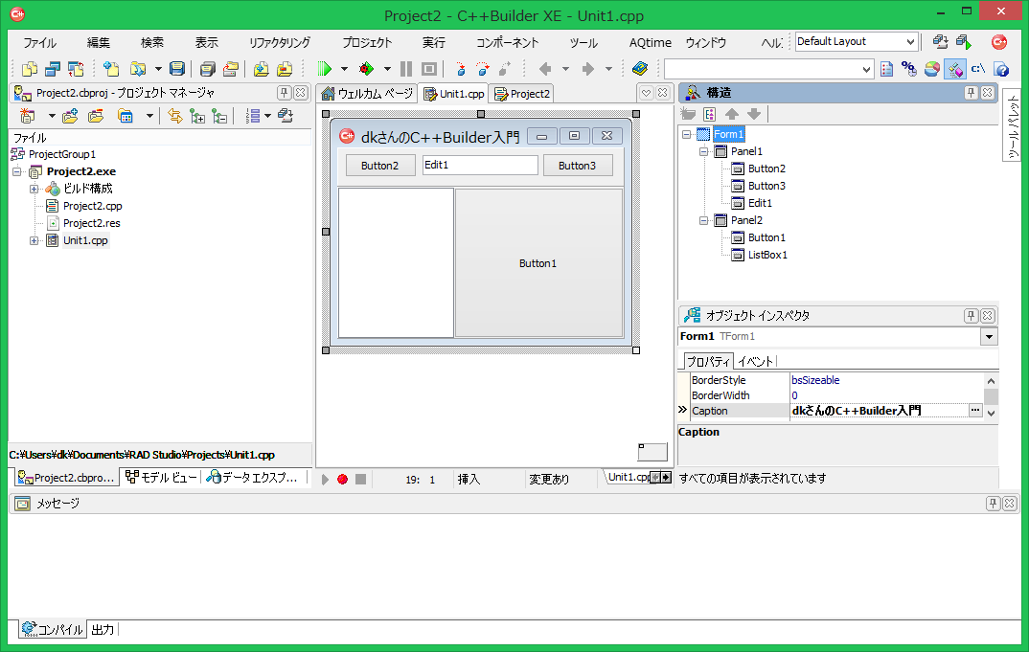The height and width of the screenshot is (652, 1029).
Task: Pin the Object Inspector panel
Action: pyautogui.click(x=971, y=315)
